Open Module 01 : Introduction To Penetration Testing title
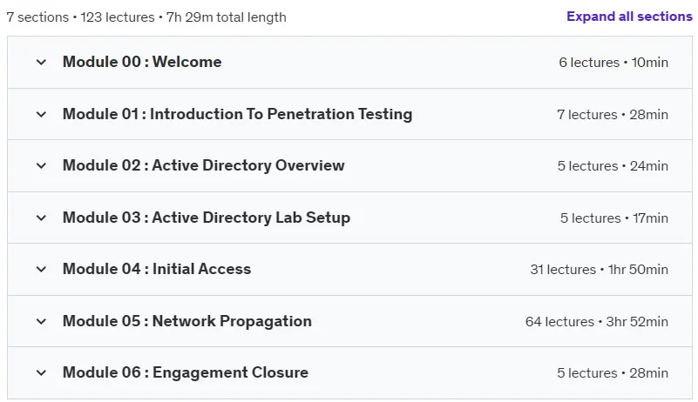 point(237,114)
